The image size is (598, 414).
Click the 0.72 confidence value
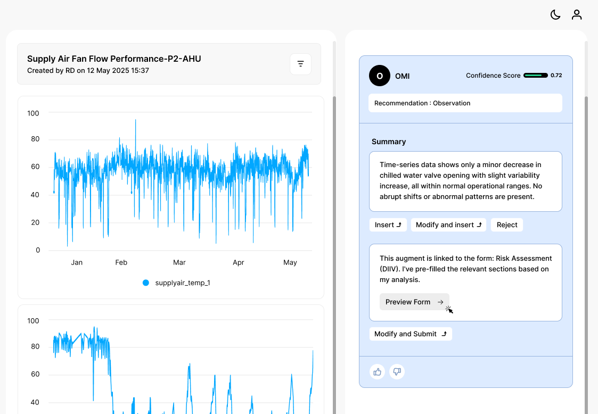556,76
